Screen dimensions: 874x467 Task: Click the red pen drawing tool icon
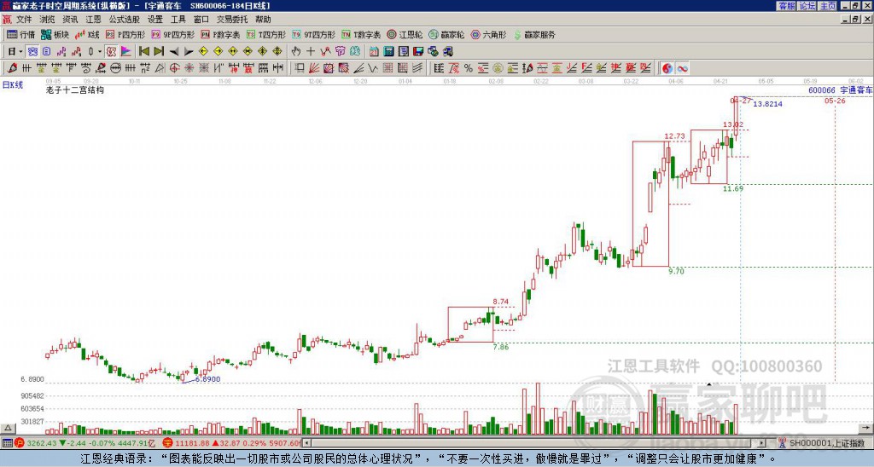click(x=12, y=68)
